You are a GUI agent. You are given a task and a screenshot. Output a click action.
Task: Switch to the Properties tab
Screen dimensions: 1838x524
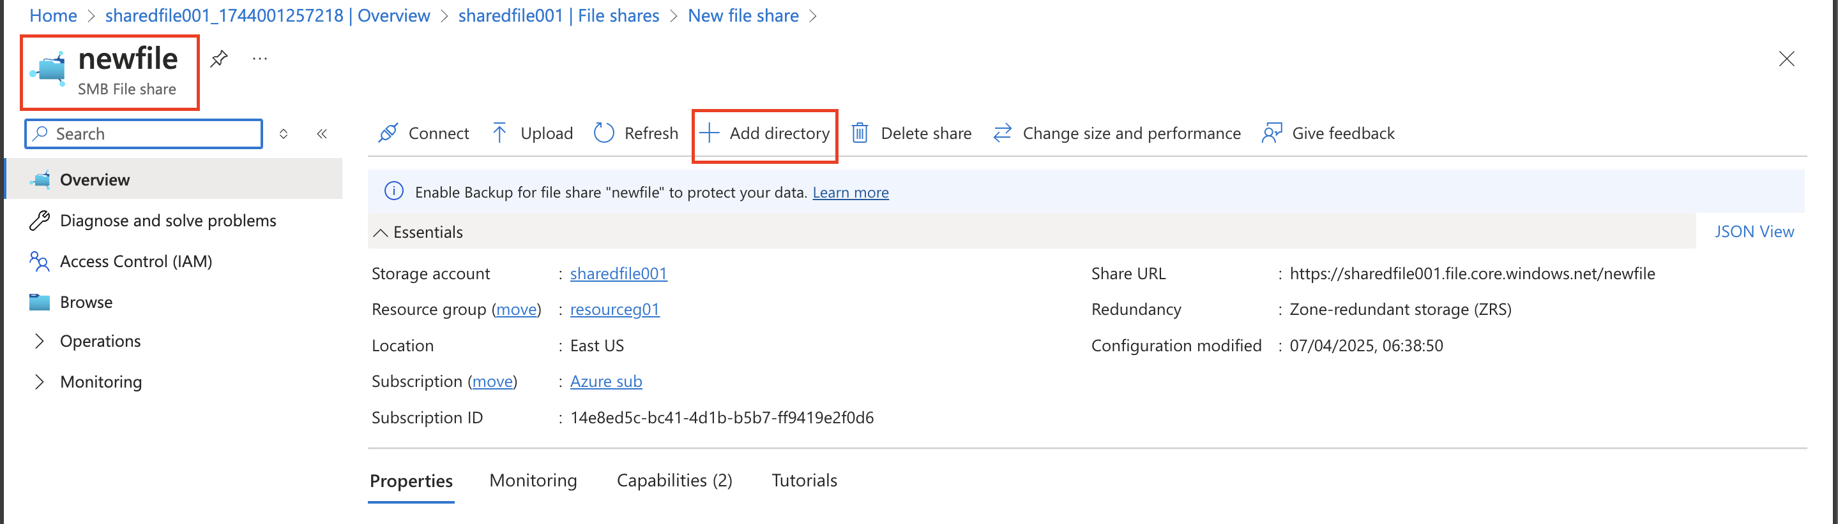[x=411, y=481]
